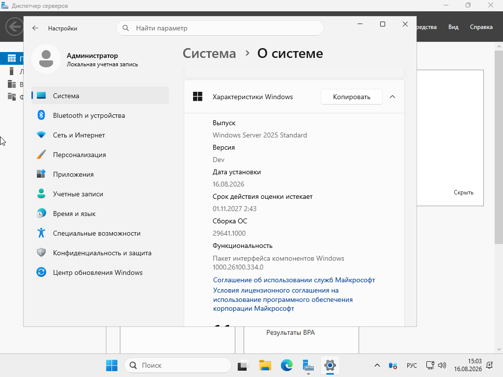
Task: Open Сеть и Интернет settings
Action: 100,135
